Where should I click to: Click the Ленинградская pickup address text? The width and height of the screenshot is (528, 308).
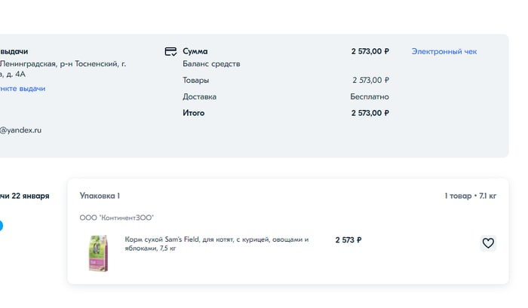[62, 64]
